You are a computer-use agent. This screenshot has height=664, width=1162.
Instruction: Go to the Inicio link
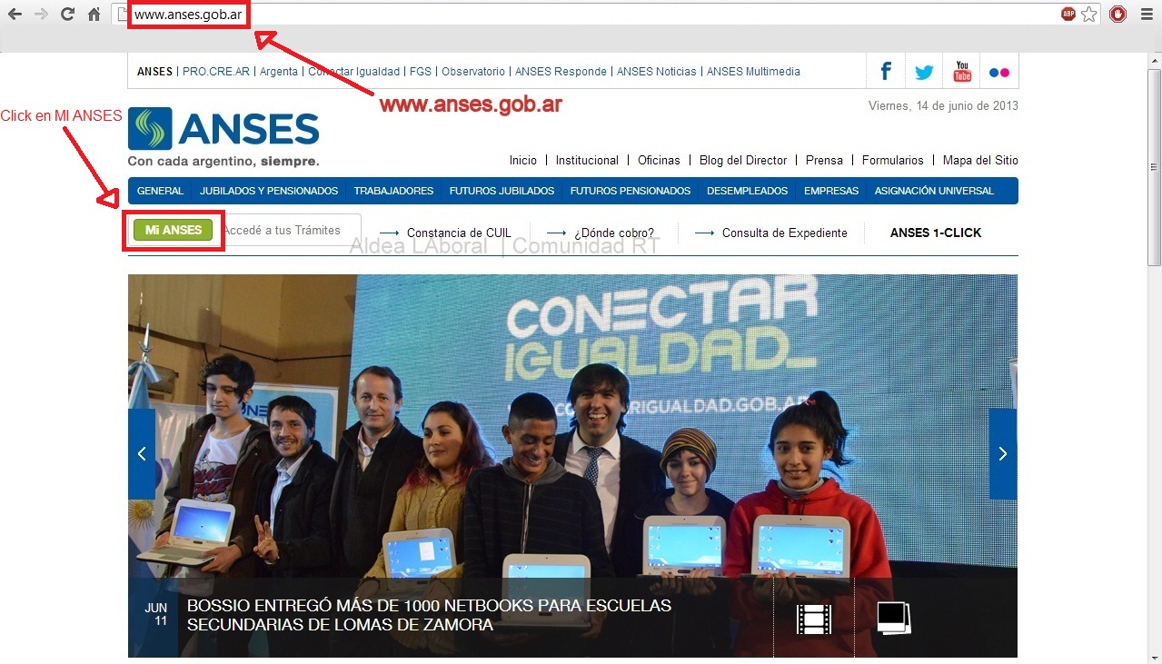point(523,160)
